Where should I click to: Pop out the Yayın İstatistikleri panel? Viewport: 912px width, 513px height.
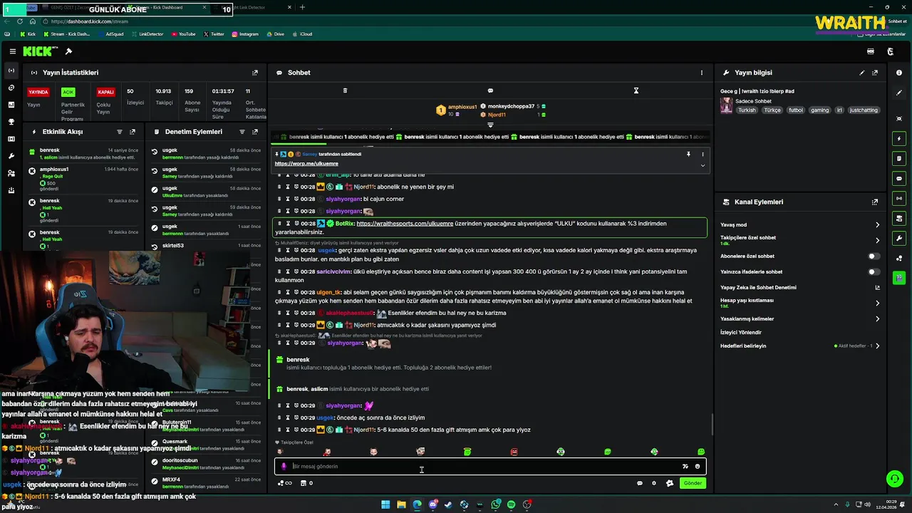255,73
